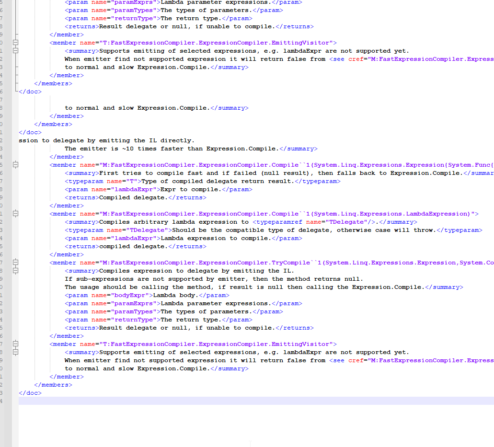Click the bodyExpr param tag
Image resolution: width=494 pixels, height=447 pixels.
(x=96, y=295)
